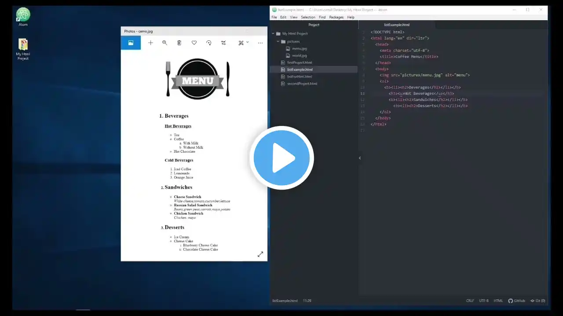Open the My Html Project desktop folder

[23, 49]
